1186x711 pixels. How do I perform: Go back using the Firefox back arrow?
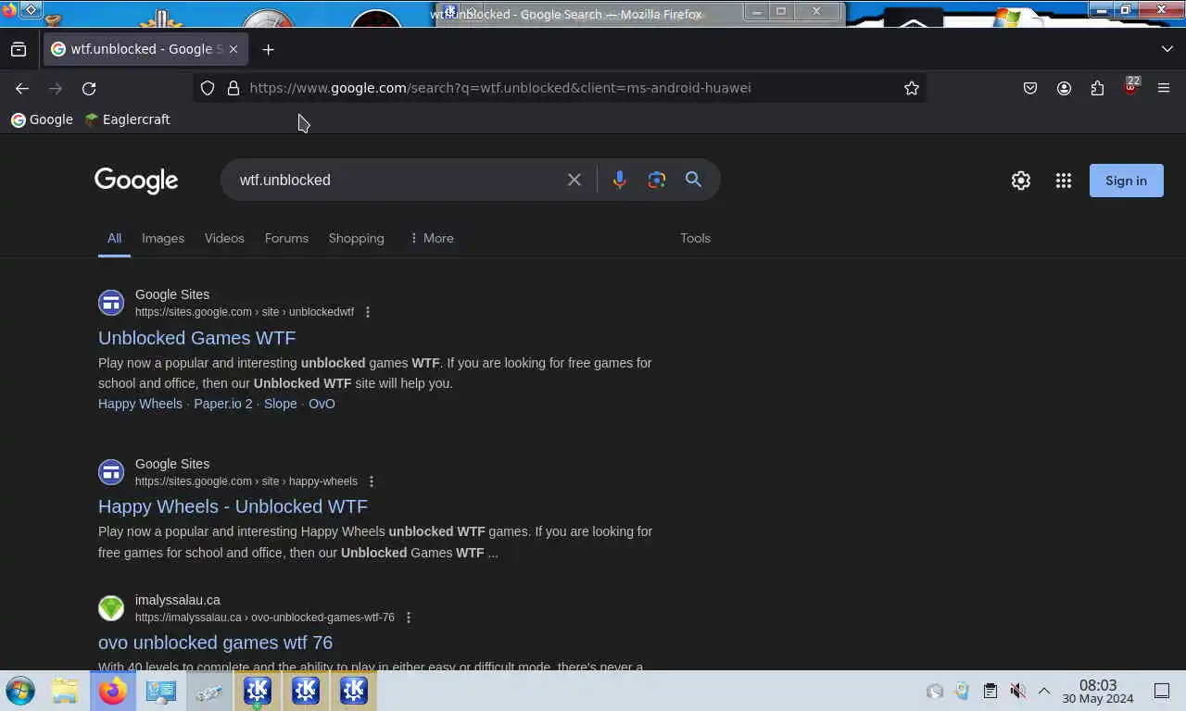[x=22, y=88]
